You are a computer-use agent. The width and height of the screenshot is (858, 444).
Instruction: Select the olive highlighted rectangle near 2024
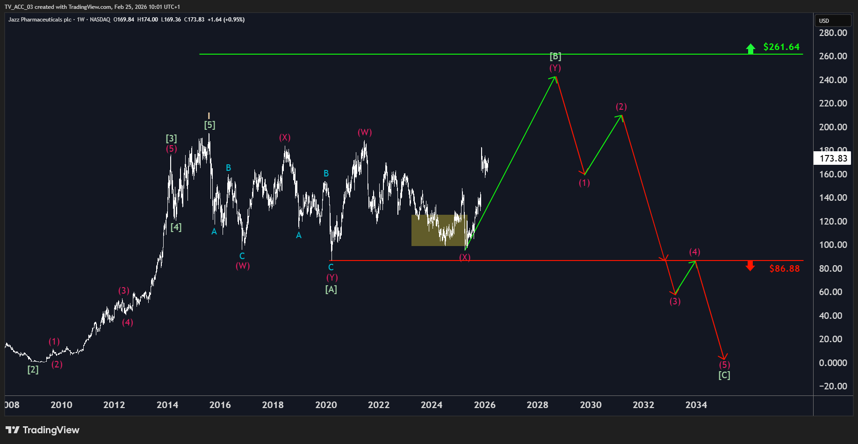pyautogui.click(x=439, y=230)
